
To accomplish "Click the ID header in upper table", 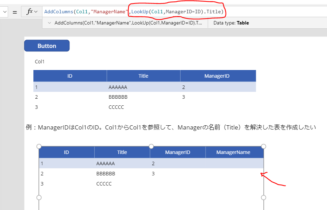I will 70,76.
